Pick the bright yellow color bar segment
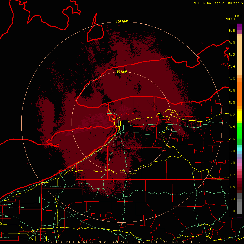244x244 pixels. pos(239,116)
